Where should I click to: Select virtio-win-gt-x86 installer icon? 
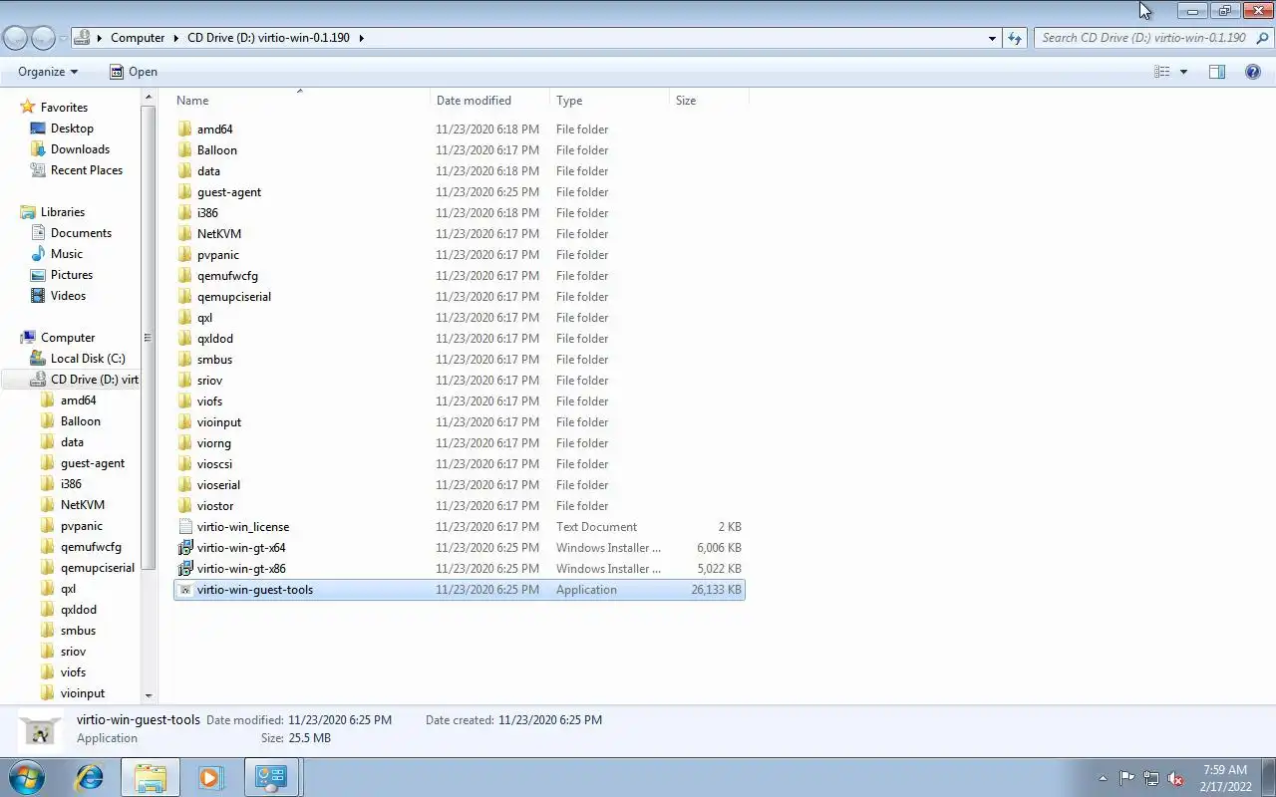point(185,569)
